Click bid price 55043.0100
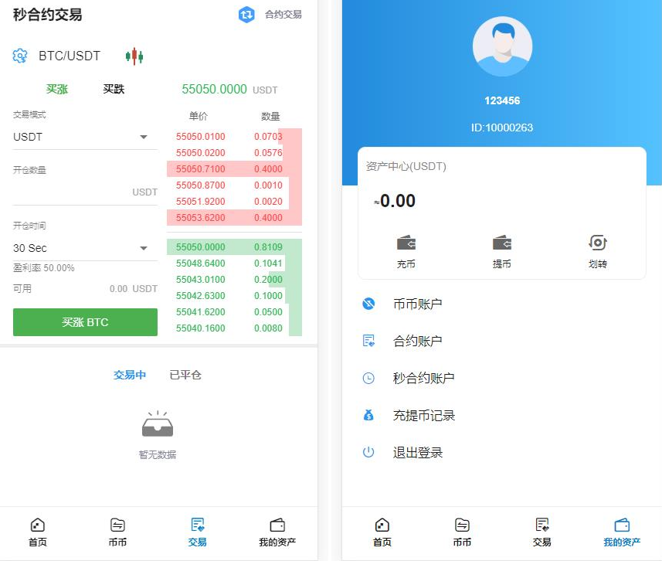This screenshot has height=561, width=662. coord(200,279)
